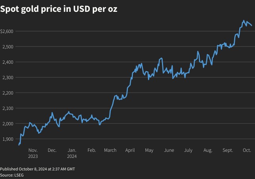
Task: Click the published date line
Action: pyautogui.click(x=38, y=169)
